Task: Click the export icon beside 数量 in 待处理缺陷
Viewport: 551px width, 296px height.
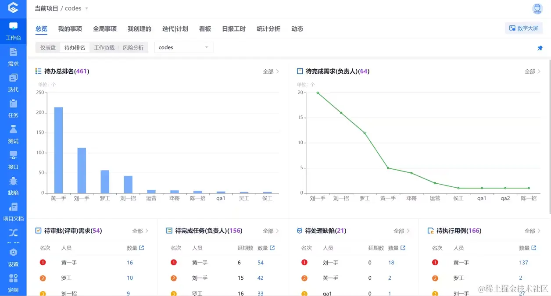Action: click(x=403, y=248)
